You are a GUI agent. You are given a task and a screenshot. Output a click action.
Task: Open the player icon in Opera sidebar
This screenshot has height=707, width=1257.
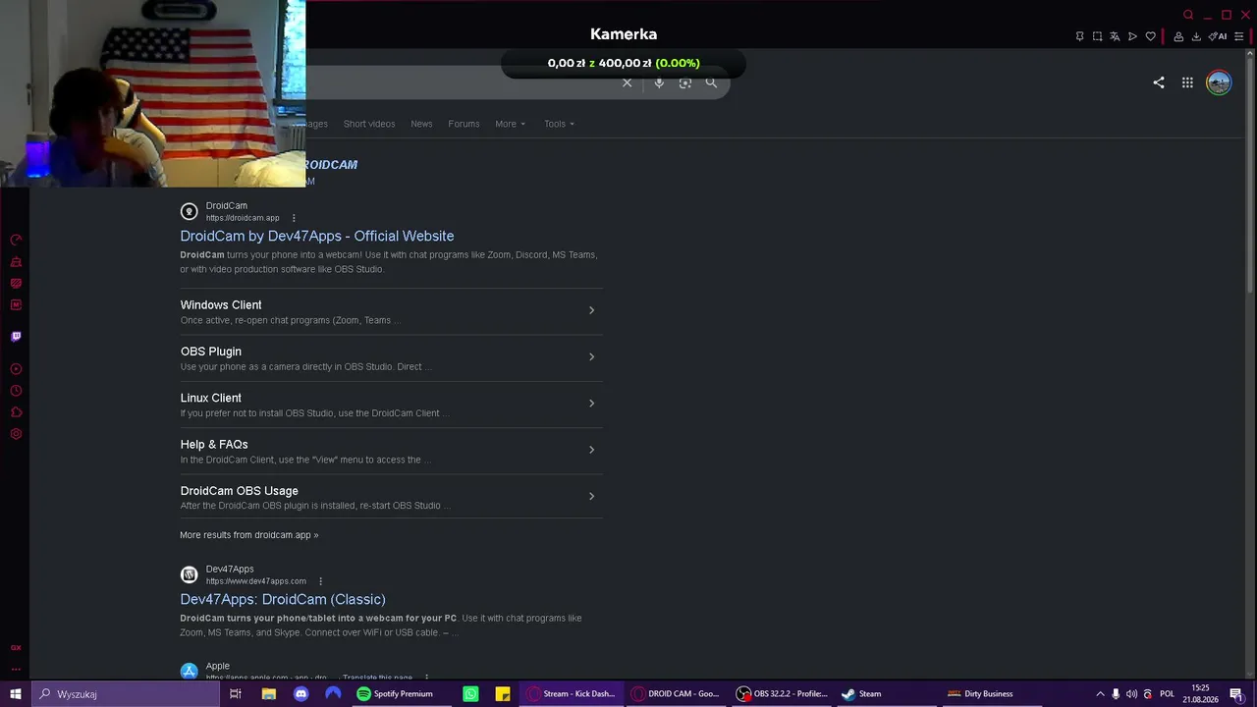pyautogui.click(x=16, y=369)
